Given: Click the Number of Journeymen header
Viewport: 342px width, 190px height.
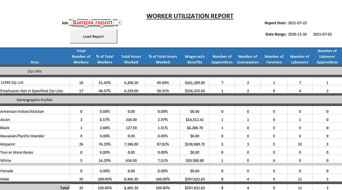Looking at the screenshot, I should tap(248, 59).
